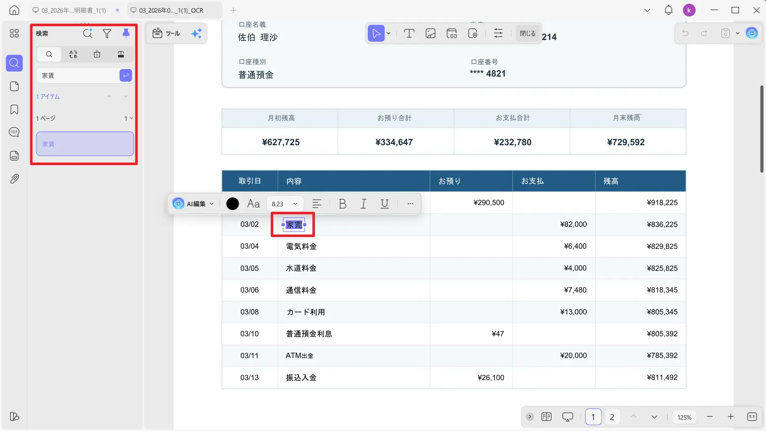Open the alignment options tool

coord(498,33)
